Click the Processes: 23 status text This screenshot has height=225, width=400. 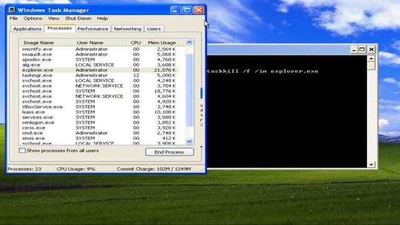tap(24, 169)
